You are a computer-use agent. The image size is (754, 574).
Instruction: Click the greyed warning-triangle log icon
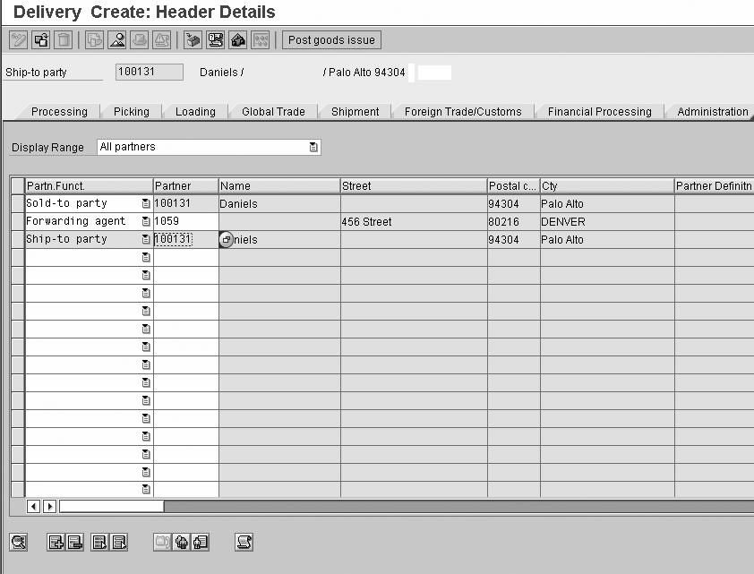[x=161, y=40]
